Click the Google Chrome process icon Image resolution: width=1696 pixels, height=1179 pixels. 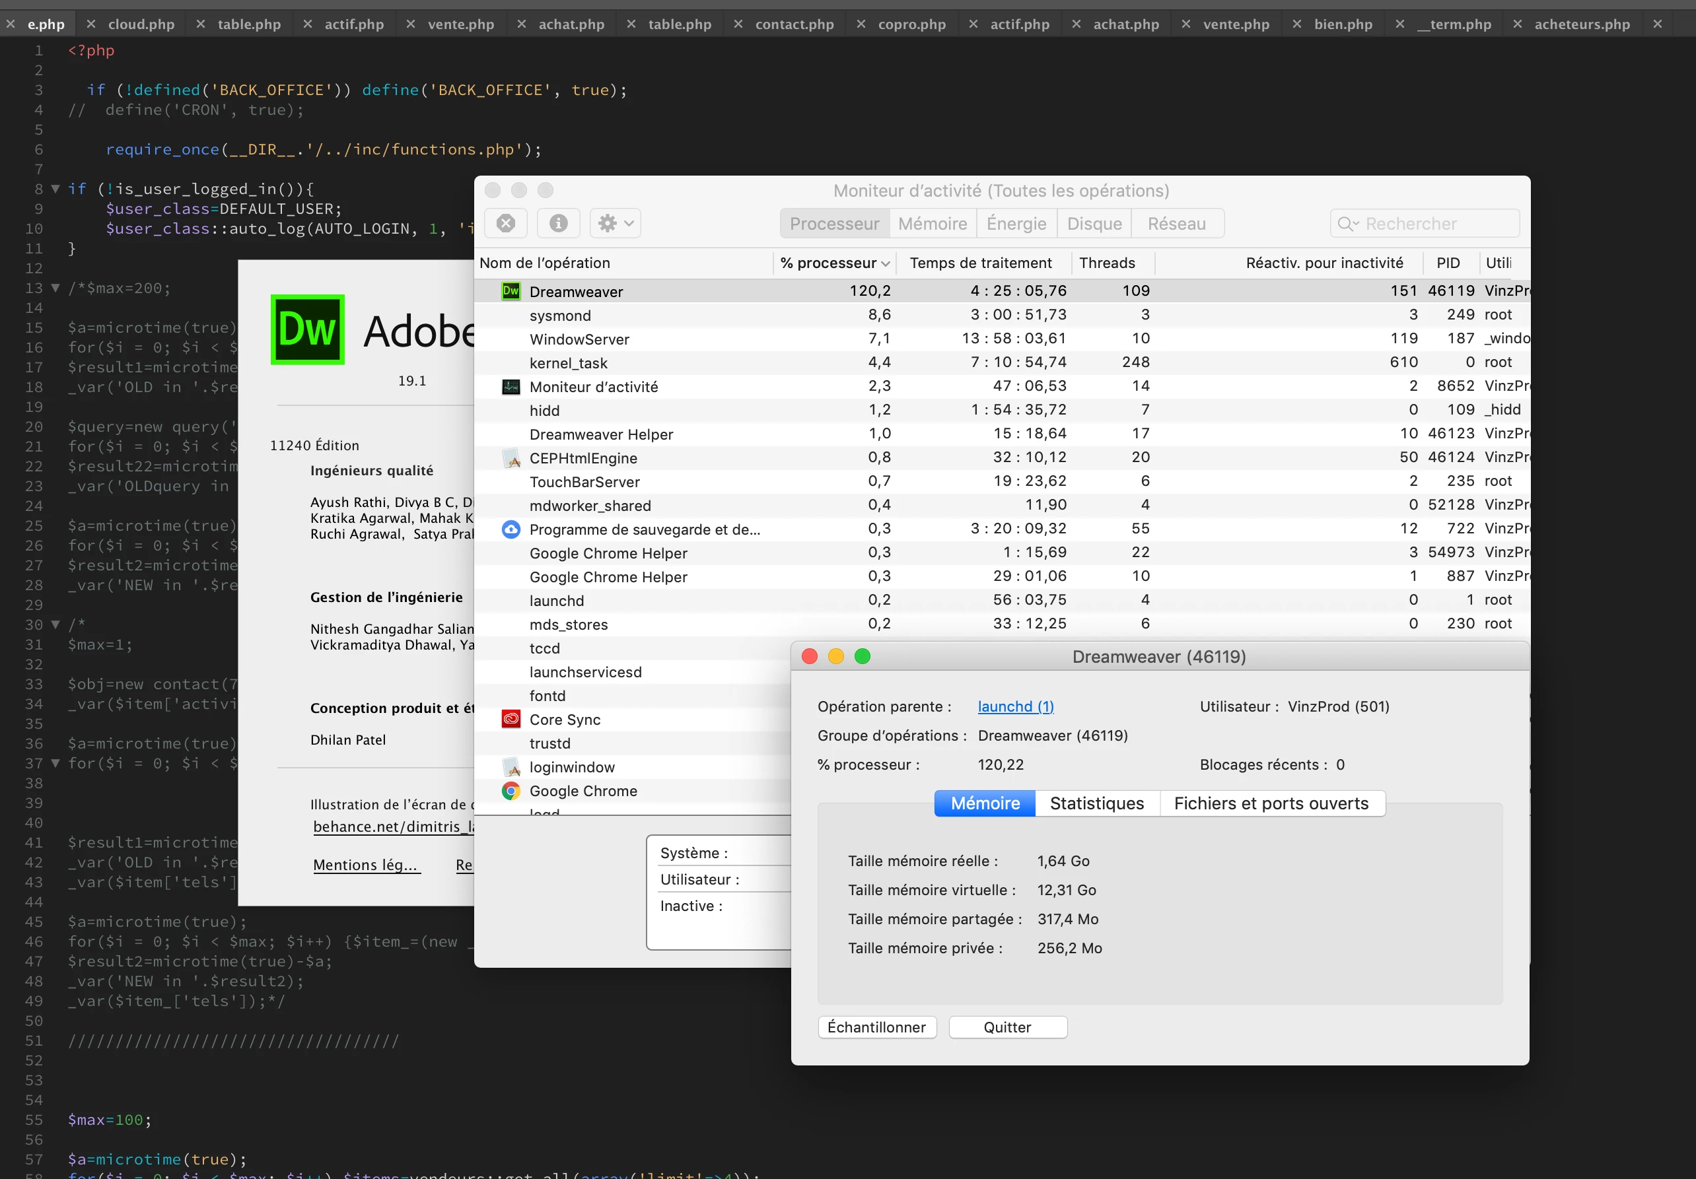[511, 791]
